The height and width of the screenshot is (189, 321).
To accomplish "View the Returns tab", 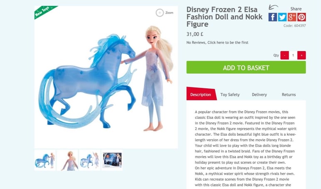I will tap(289, 94).
